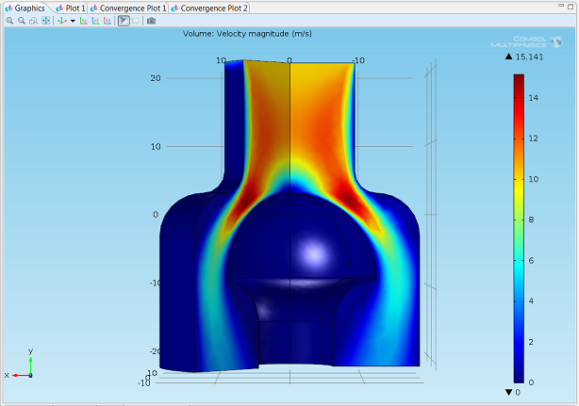Screen dimensions: 579x406
Task: Open the dropdown arrow beside the default view icon
Action: point(73,21)
